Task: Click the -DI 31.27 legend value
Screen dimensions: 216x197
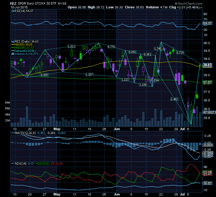Action: (x=56, y=164)
